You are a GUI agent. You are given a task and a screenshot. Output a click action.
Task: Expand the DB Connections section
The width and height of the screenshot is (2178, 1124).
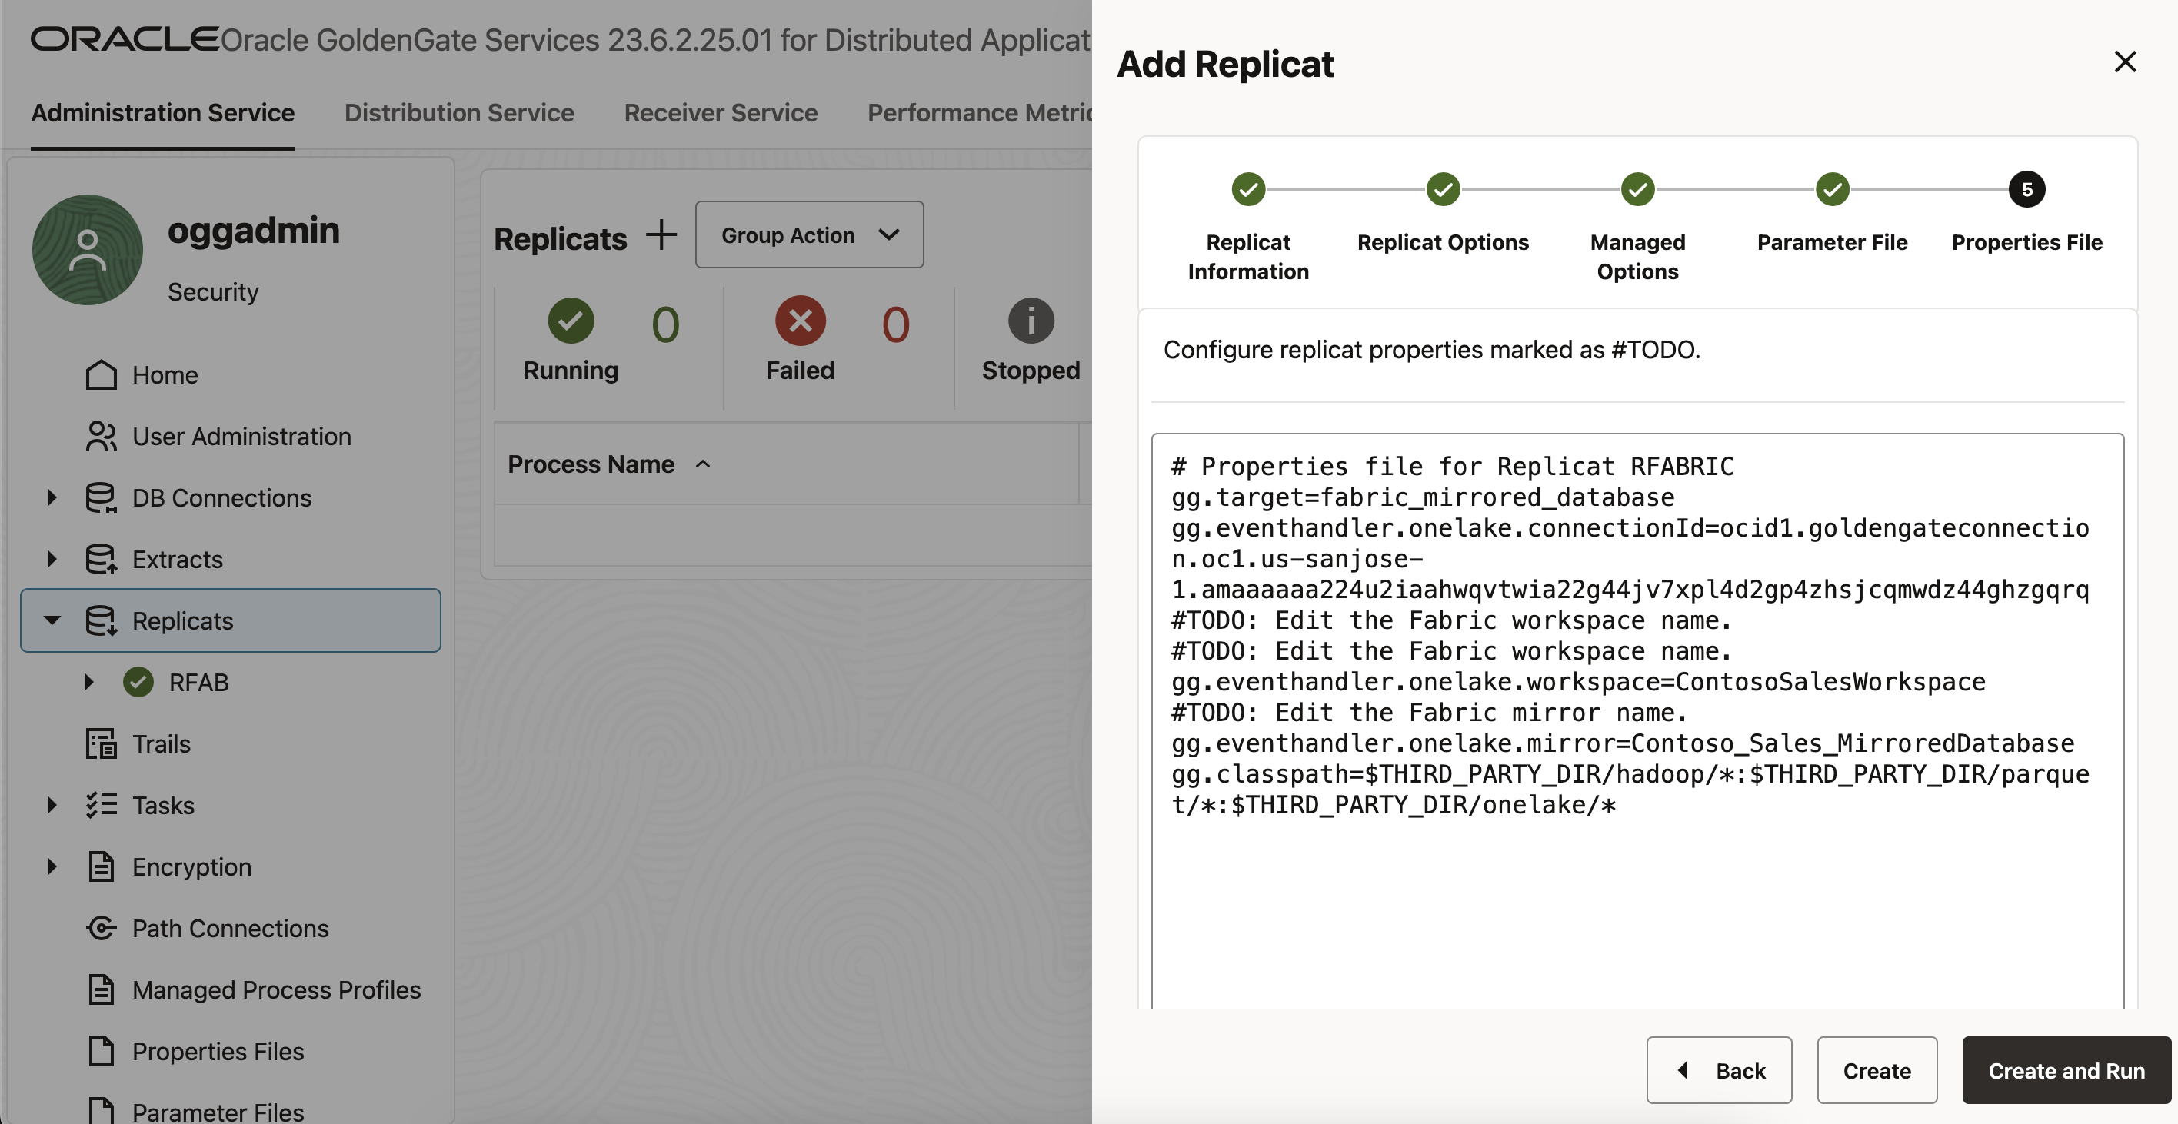(x=51, y=497)
